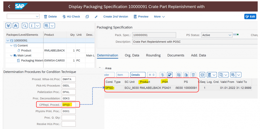Click the Main Level truck icon
260x129 pixels.
[15, 56]
